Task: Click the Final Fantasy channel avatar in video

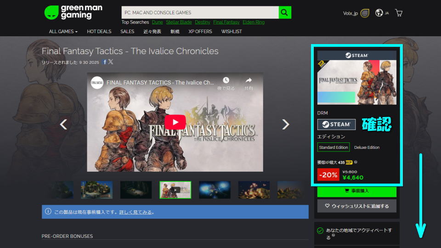Action: point(97,83)
